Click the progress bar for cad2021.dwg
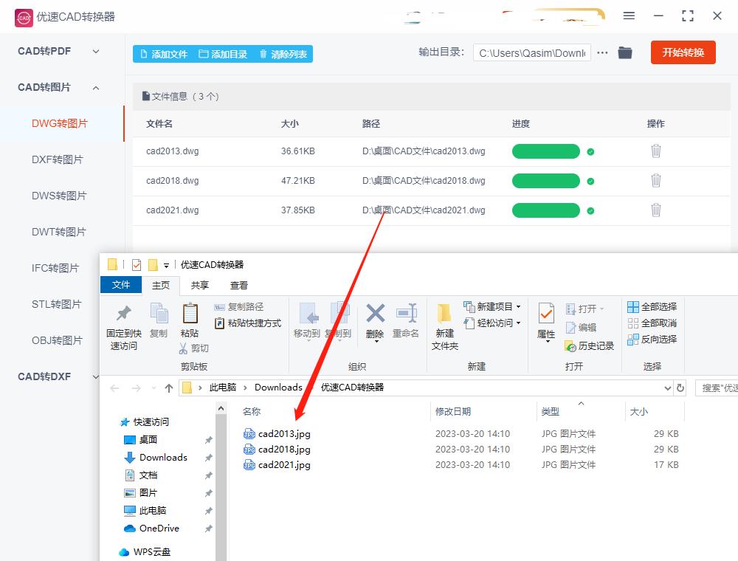 point(545,210)
